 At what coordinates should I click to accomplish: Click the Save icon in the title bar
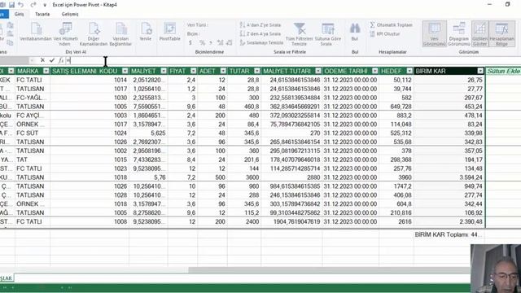[11, 5]
